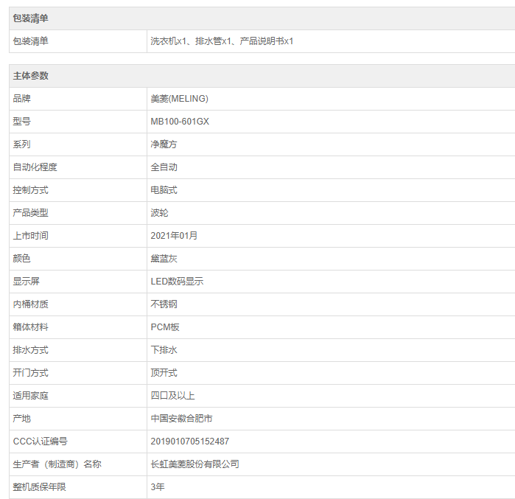The image size is (515, 499).
Task: Click the 2021年01月 value
Action: point(174,236)
